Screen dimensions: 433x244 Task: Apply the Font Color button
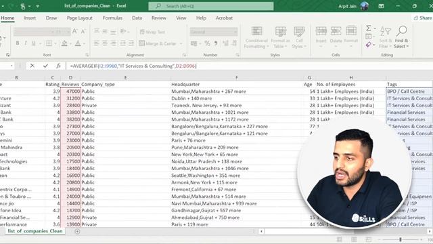(x=78, y=43)
